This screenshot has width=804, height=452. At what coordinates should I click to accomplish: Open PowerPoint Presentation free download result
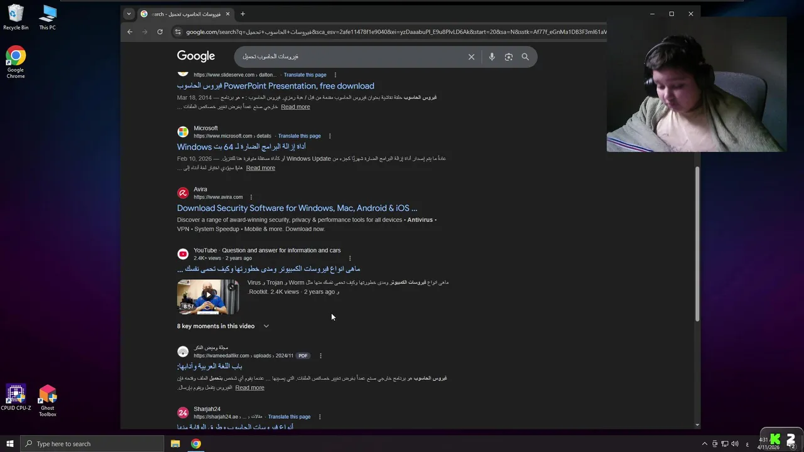coord(276,86)
